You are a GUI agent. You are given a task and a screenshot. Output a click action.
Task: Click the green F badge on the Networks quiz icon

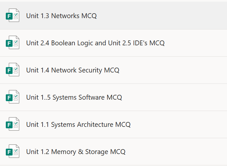(9, 17)
